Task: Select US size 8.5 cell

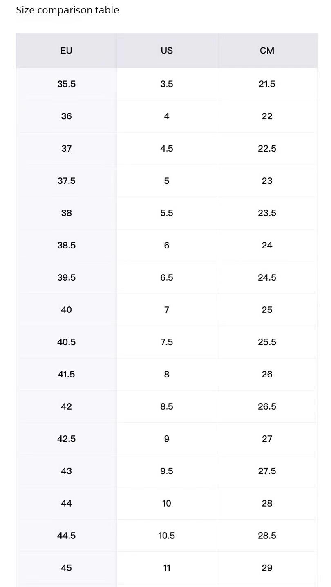Action: (167, 407)
